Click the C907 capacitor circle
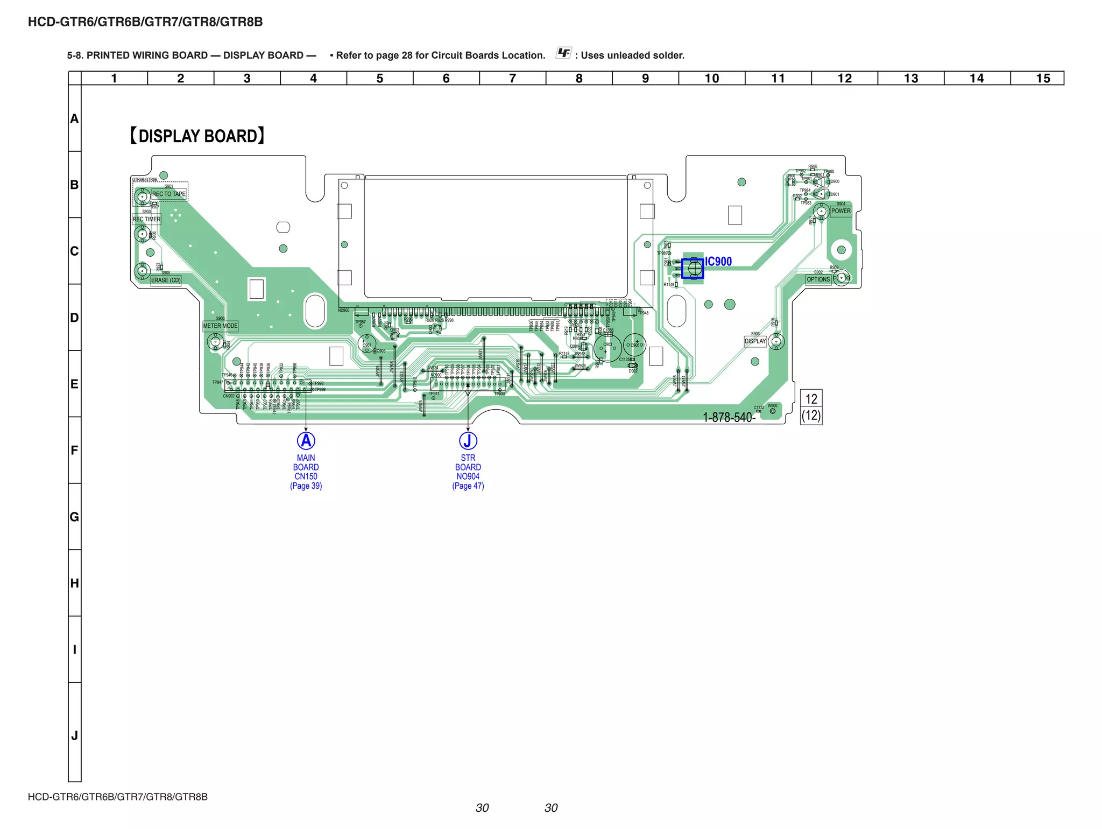The height and width of the screenshot is (829, 1102). [x=367, y=345]
